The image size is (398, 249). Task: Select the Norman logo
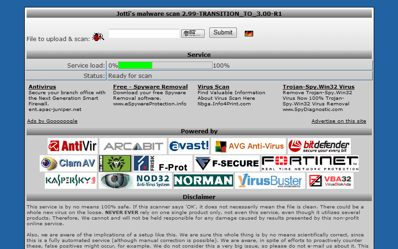click(x=203, y=180)
